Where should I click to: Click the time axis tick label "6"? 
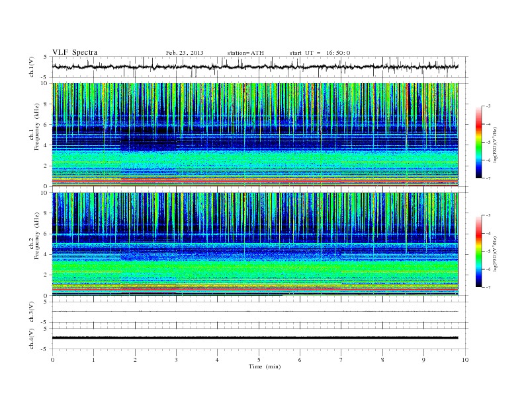[x=300, y=360]
